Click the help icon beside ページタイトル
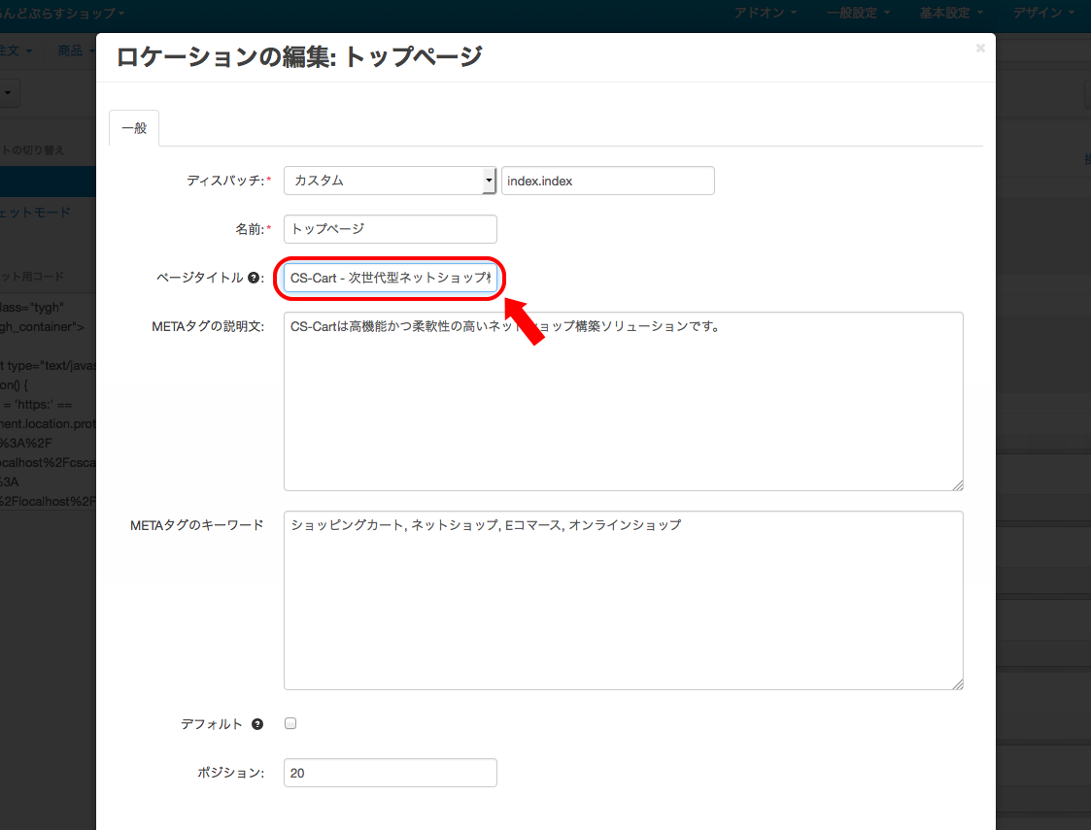 pos(254,278)
